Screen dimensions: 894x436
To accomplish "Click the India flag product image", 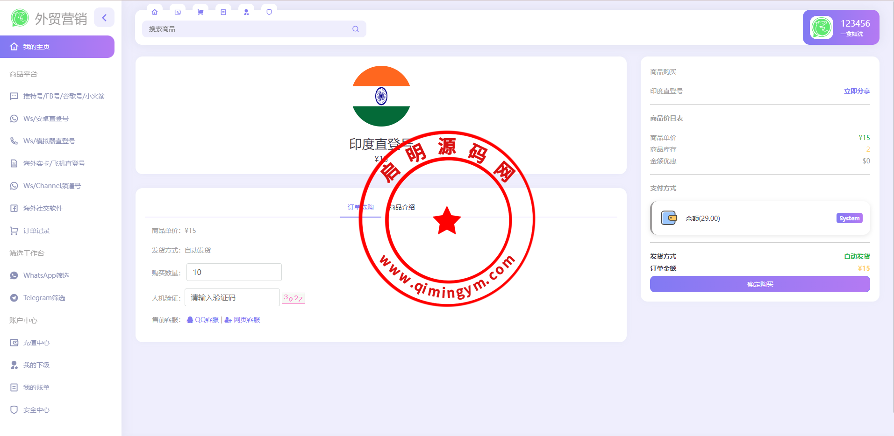I will click(x=381, y=96).
